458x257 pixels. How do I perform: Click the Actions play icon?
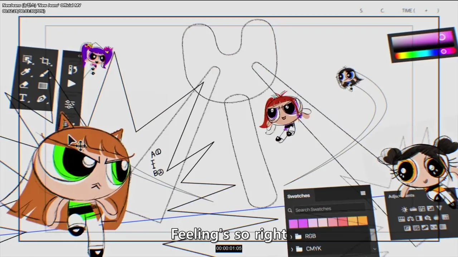(72, 84)
